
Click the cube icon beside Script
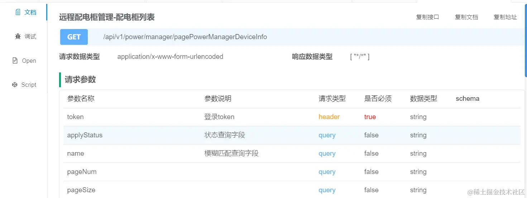coord(15,85)
